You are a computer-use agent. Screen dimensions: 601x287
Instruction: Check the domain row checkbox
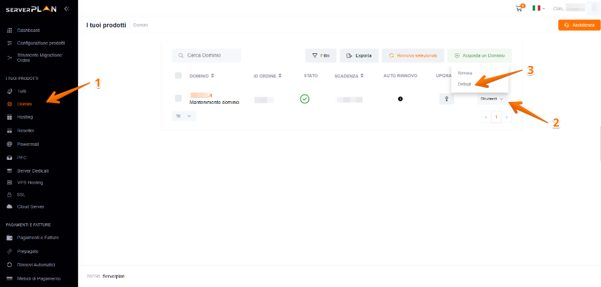tap(178, 99)
